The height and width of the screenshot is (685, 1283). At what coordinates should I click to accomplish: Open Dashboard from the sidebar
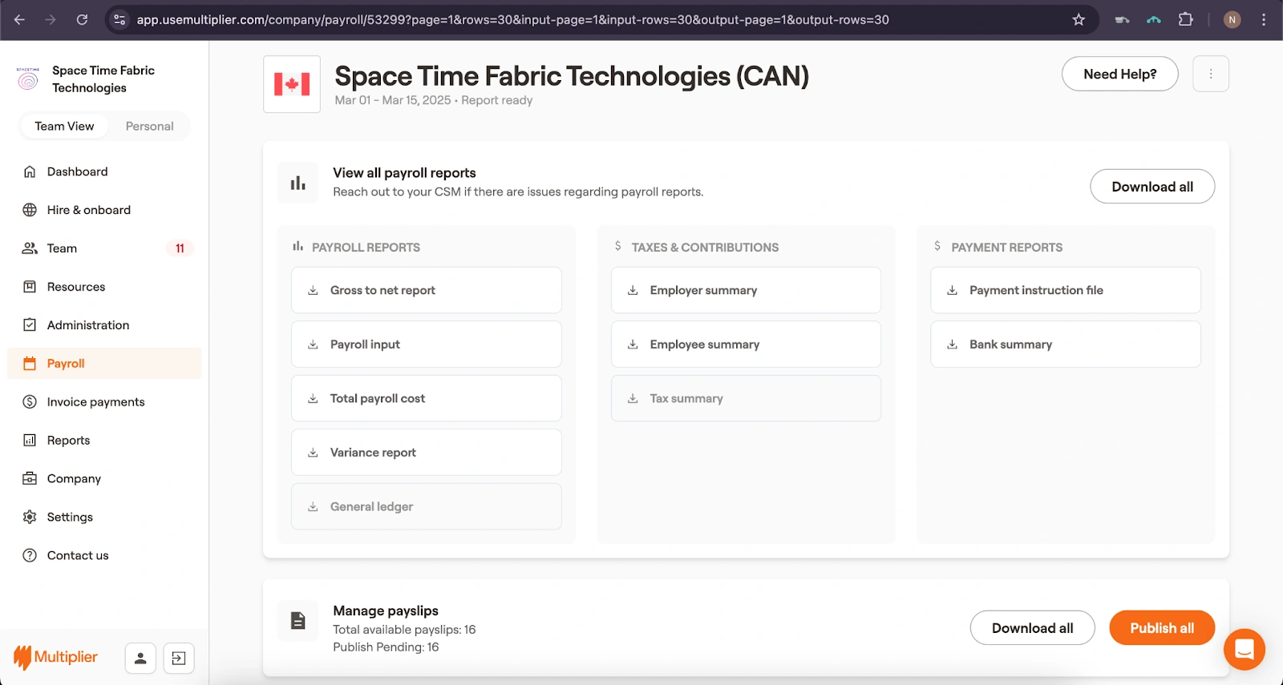click(x=104, y=171)
